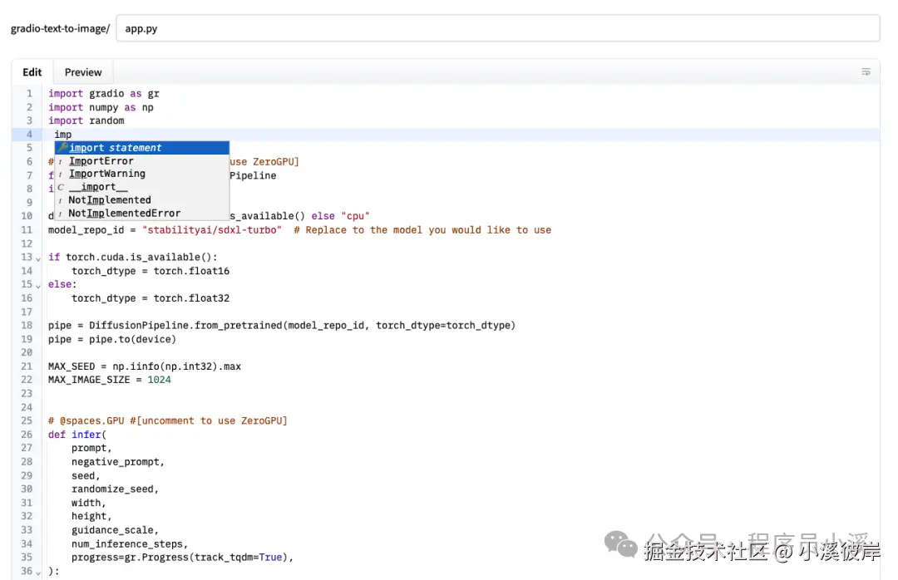This screenshot has height=580, width=898.
Task: Click the 'prompt,' parameter on line 27
Action: pyautogui.click(x=91, y=448)
